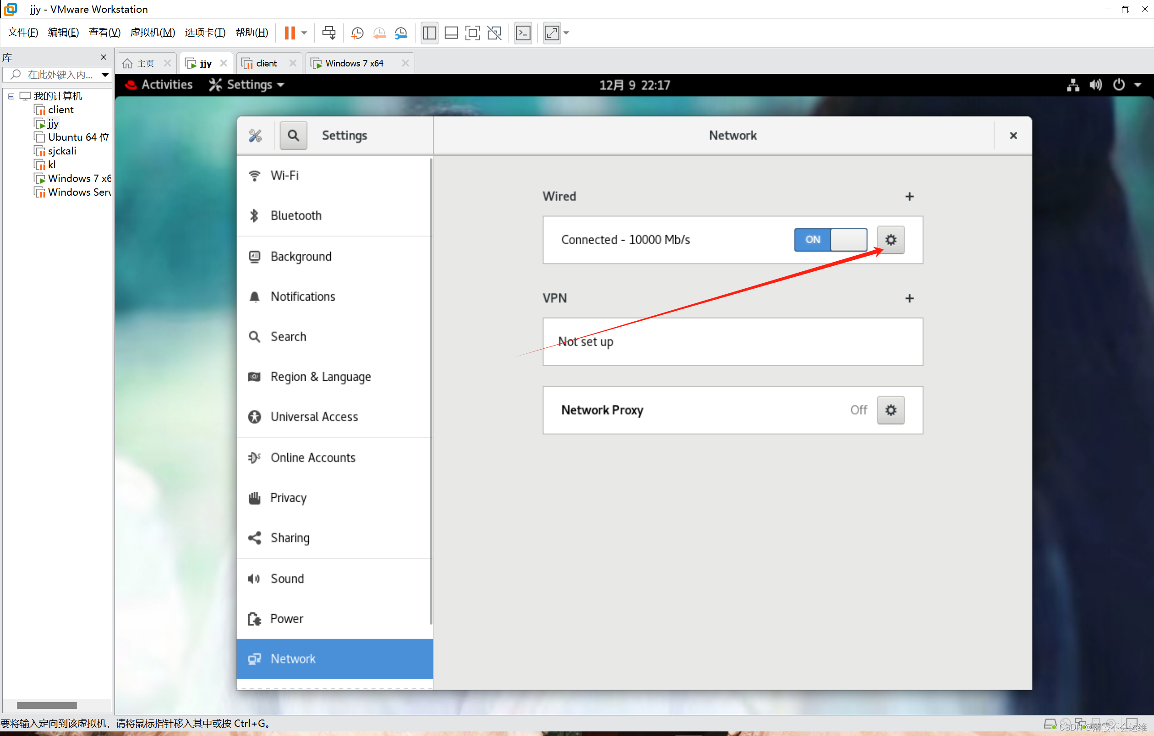Open wired connection gear settings
Viewport: 1154px width, 736px height.
coord(890,239)
